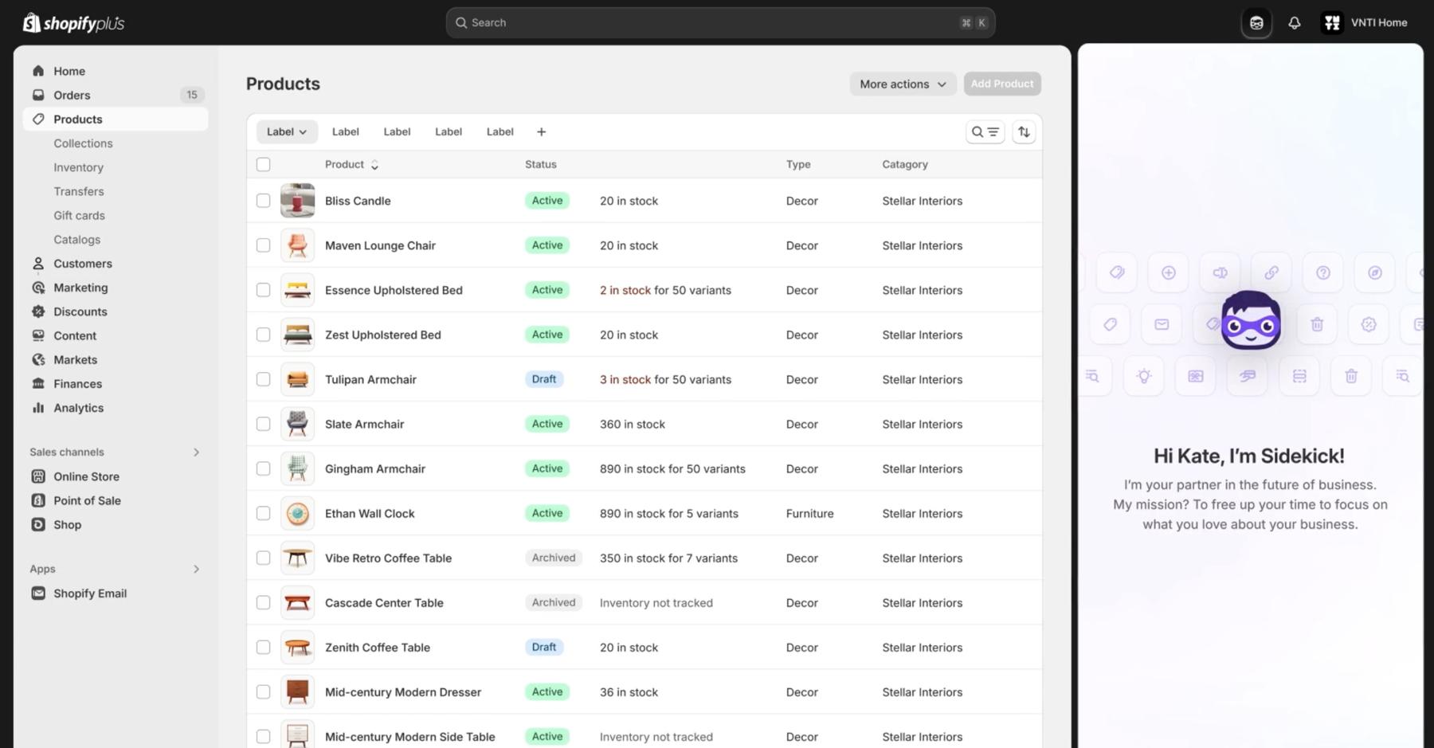Screen dimensions: 1434x748
Task: Check the Slate Armchair checkbox
Action: (x=263, y=424)
